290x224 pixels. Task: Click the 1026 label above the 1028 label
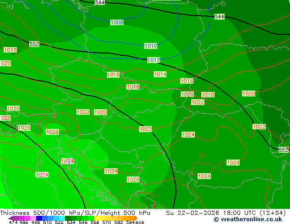(13, 108)
